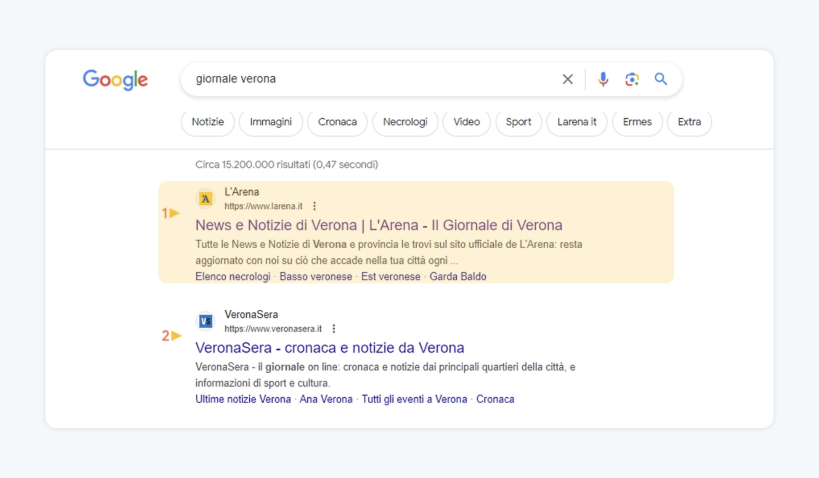819x478 pixels.
Task: Open three-dot menu next to veronasera.it URL
Action: 334,329
